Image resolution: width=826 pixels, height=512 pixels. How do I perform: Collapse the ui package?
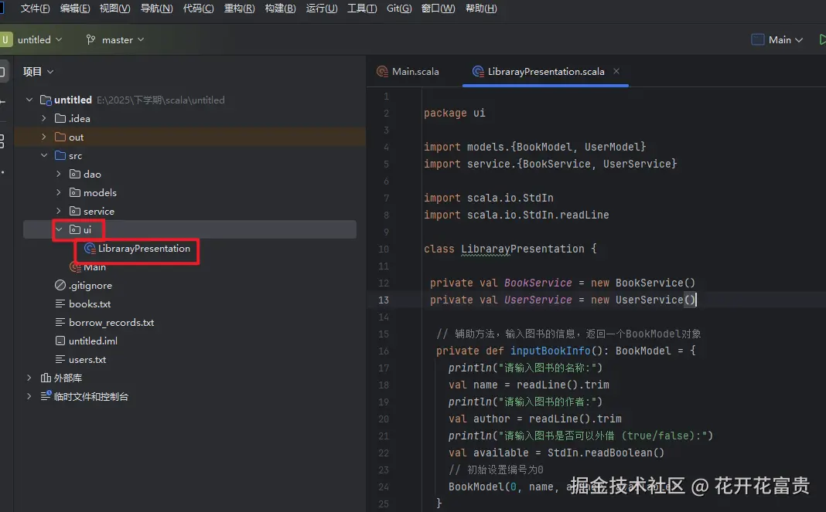[x=59, y=229]
